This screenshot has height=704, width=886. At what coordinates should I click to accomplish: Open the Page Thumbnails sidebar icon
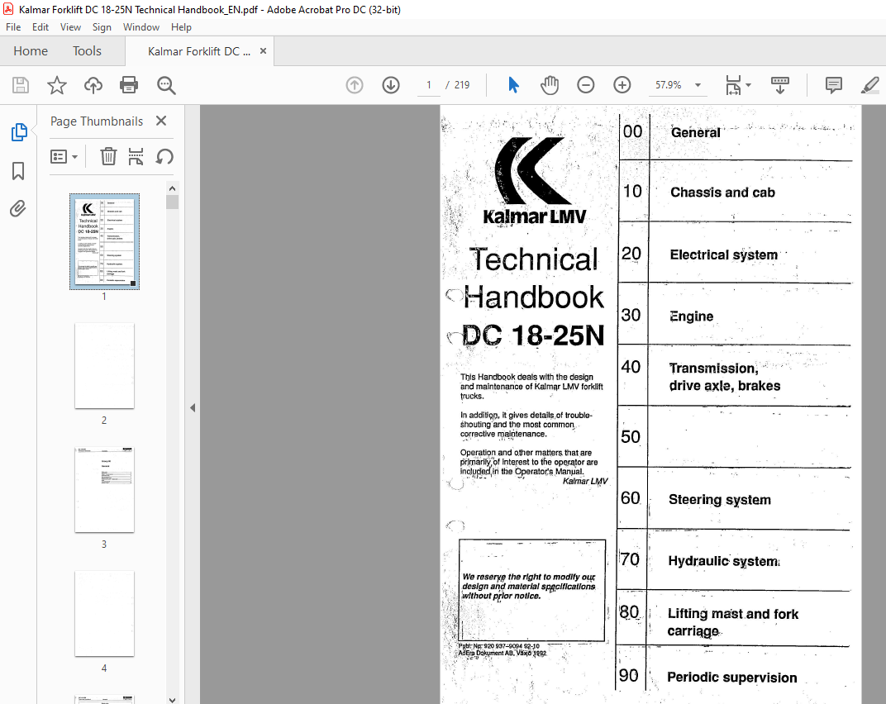click(x=19, y=132)
